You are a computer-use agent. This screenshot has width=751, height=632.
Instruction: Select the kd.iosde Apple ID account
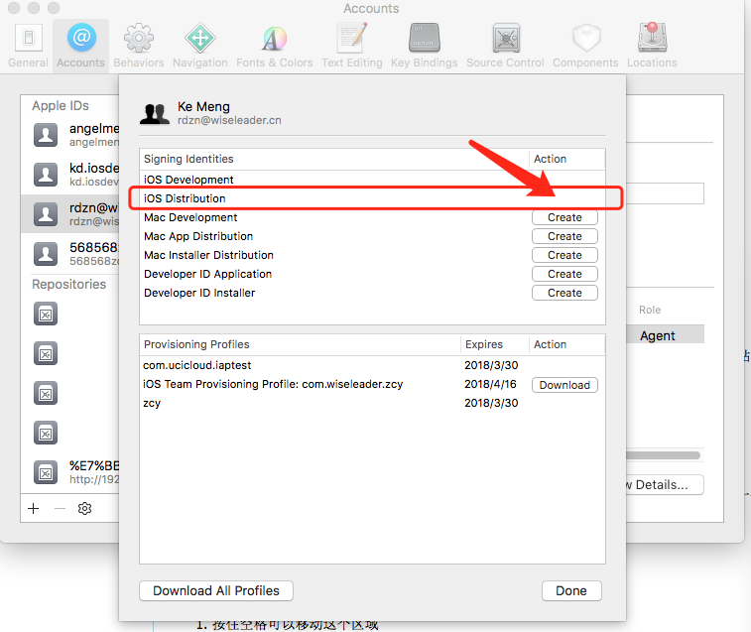tap(69, 175)
